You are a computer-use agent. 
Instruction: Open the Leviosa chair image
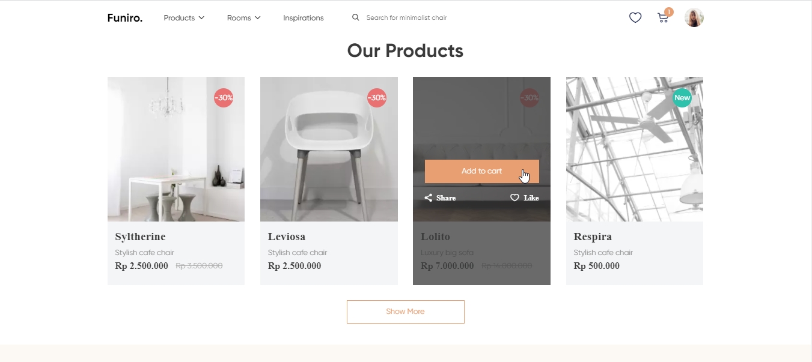click(329, 149)
